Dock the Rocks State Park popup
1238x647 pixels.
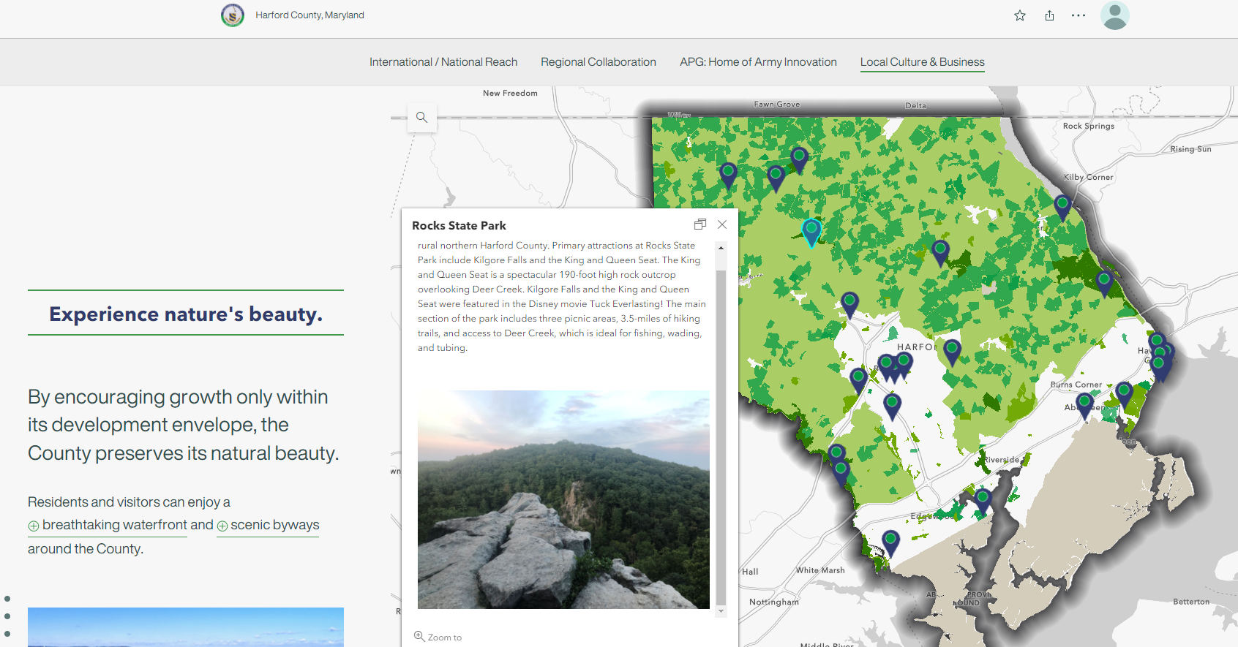pyautogui.click(x=700, y=224)
